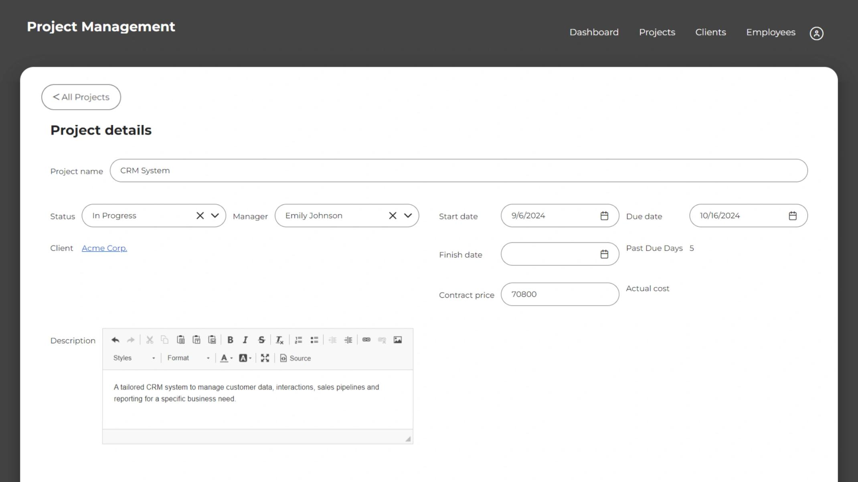Insert a link using the editor link icon
This screenshot has height=482, width=858.
click(x=366, y=340)
